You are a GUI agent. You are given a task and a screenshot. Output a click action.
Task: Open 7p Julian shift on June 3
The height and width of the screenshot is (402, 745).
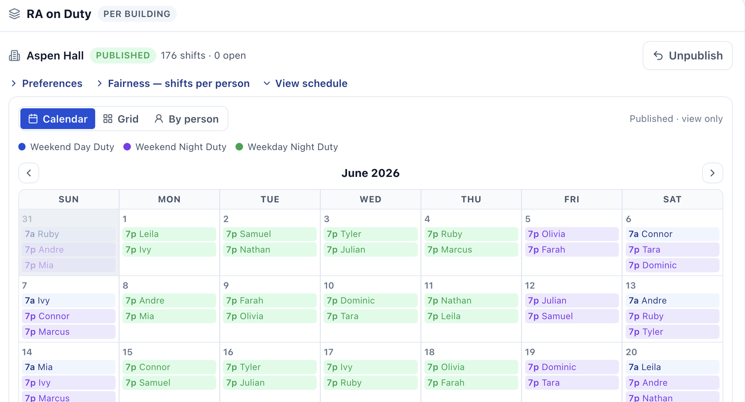370,250
